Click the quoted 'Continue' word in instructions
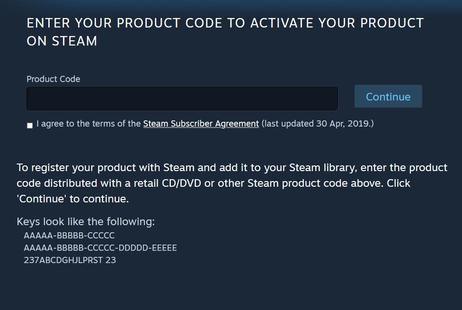 [x=42, y=199]
